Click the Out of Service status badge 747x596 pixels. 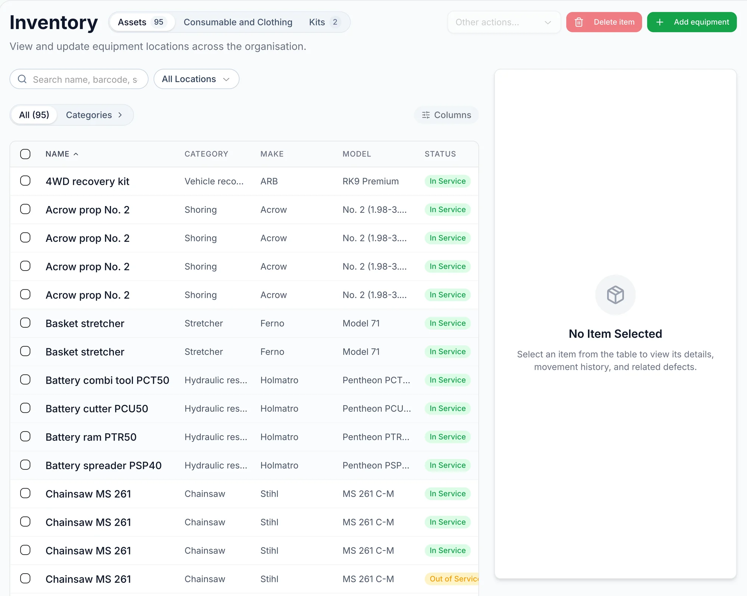point(452,579)
